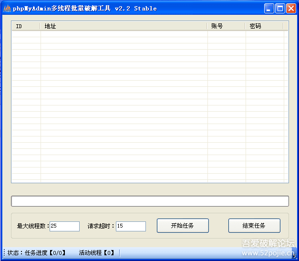Click the ID column header
The image size is (299, 261).
pos(26,26)
